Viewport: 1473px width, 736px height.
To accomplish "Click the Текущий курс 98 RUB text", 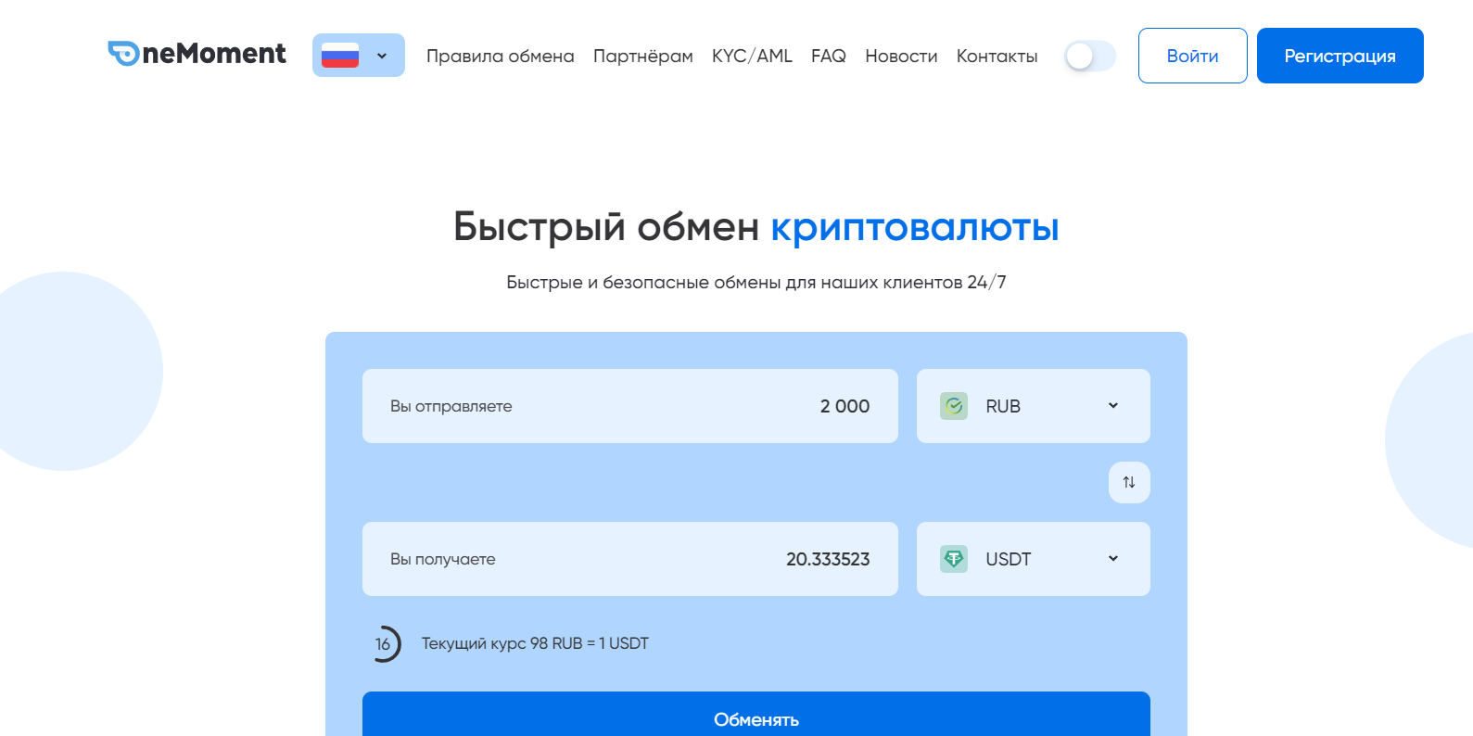I will pos(535,643).
